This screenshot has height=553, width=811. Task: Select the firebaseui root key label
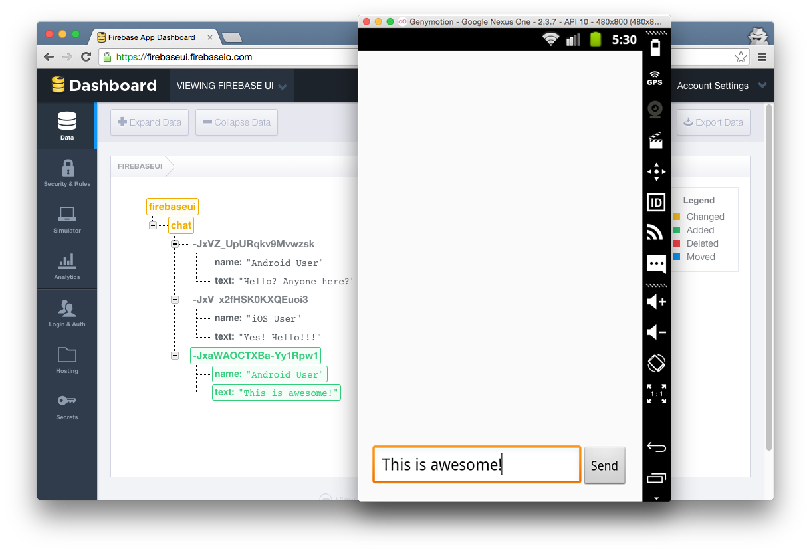[x=172, y=207]
